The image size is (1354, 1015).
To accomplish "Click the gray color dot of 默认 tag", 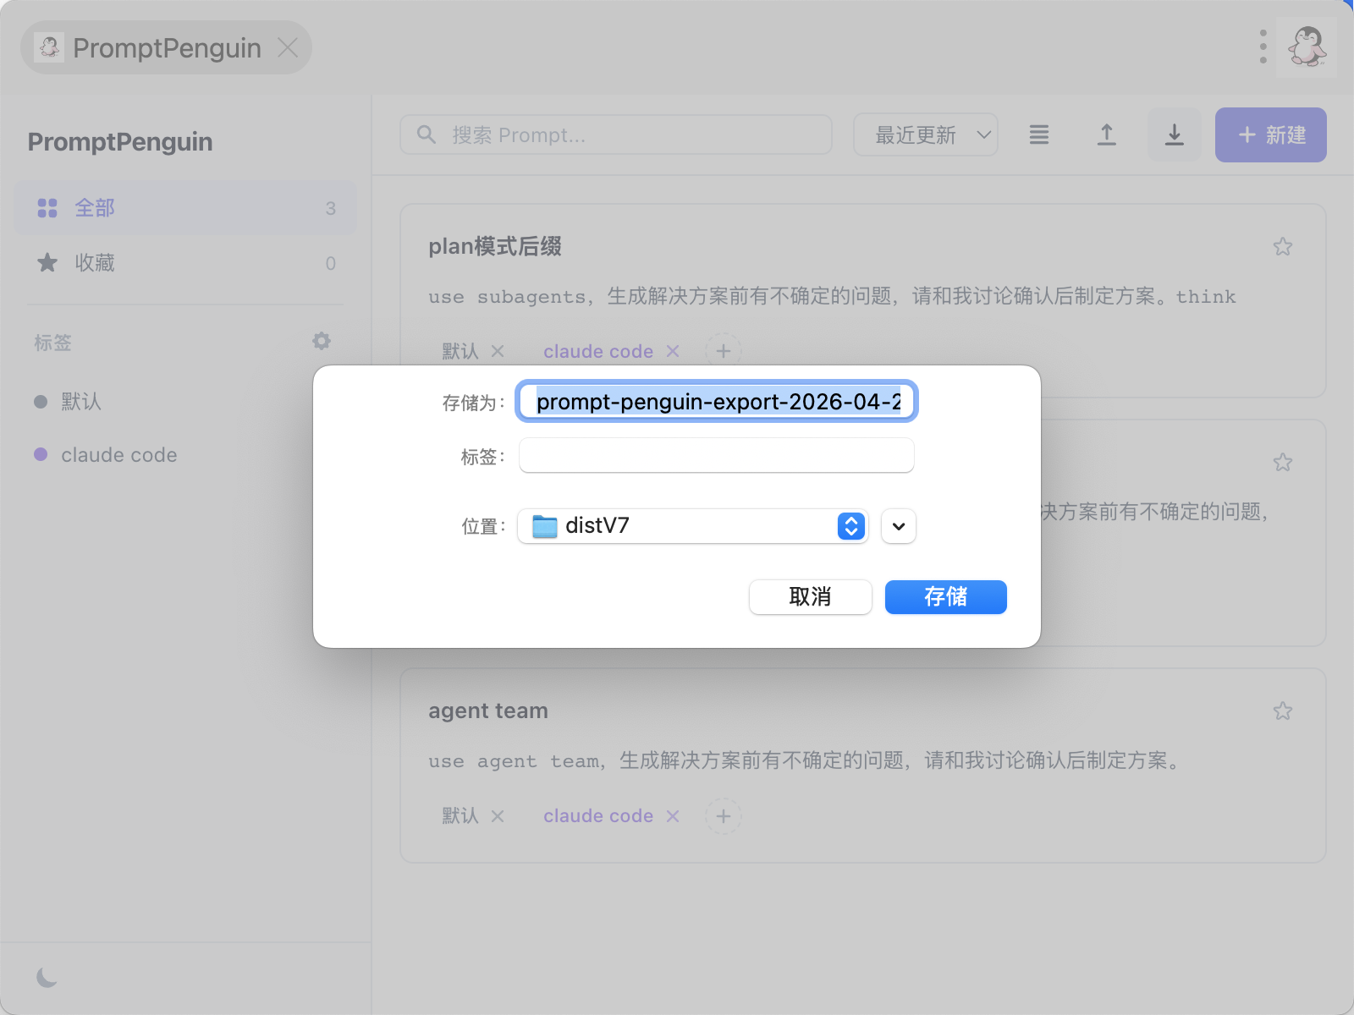I will 41,401.
